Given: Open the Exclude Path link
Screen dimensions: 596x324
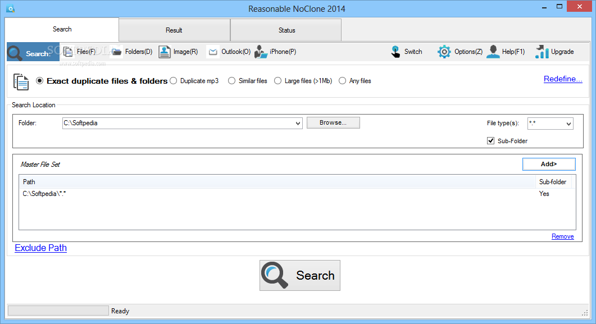Looking at the screenshot, I should coord(40,248).
